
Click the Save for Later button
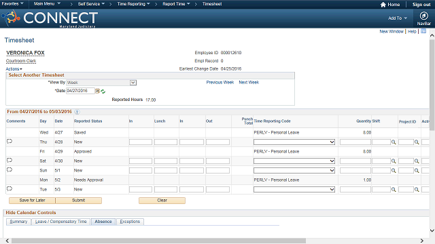pyautogui.click(x=32, y=201)
